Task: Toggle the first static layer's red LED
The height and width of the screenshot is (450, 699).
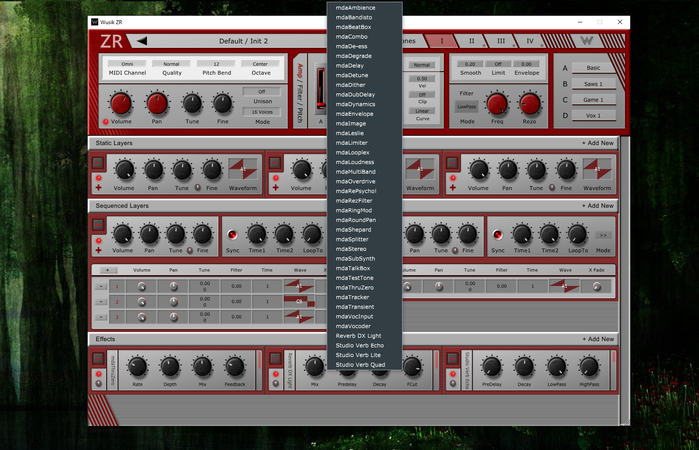Action: pos(99,178)
